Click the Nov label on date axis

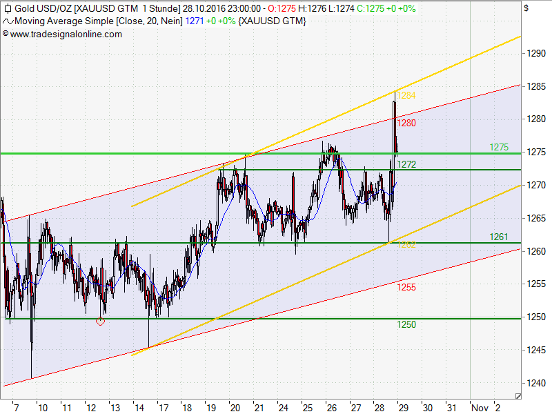[x=480, y=408]
